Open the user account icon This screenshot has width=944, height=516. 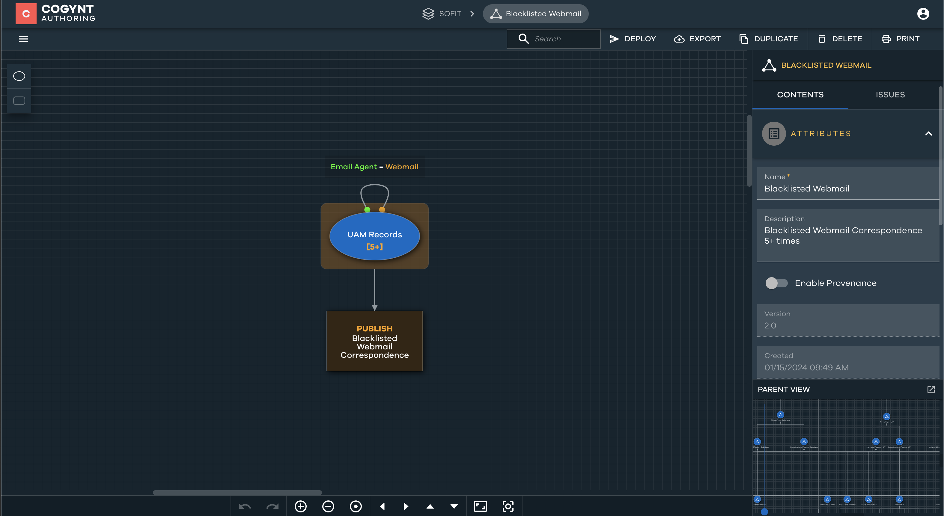[x=923, y=14]
